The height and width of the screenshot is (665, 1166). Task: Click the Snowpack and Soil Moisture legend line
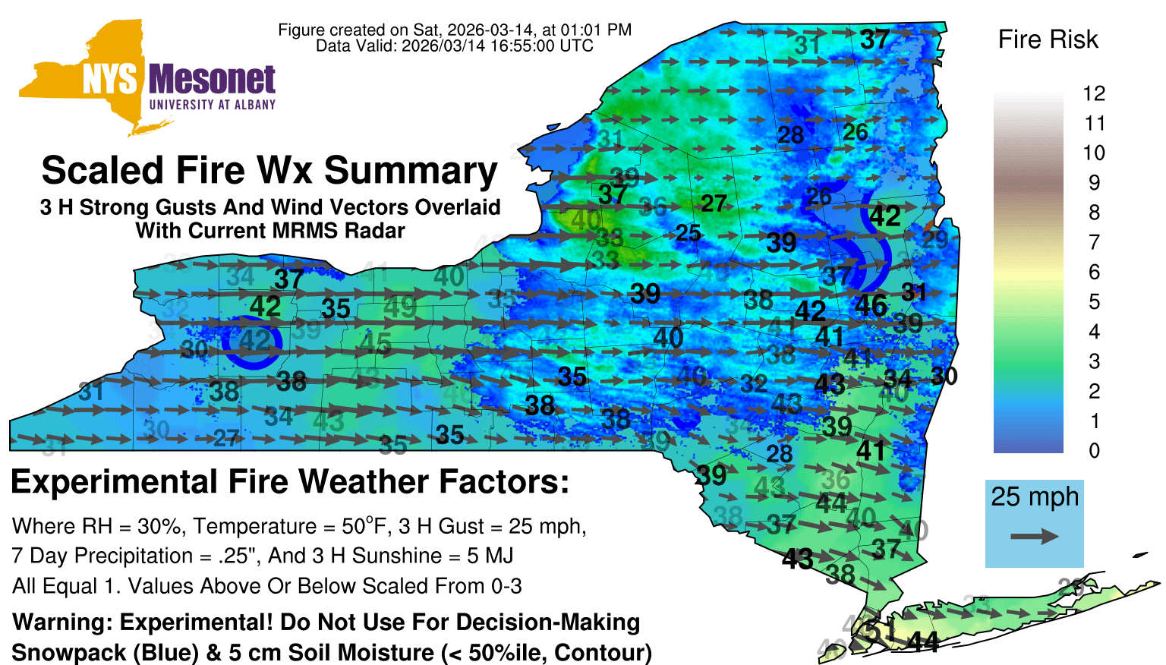332,652
